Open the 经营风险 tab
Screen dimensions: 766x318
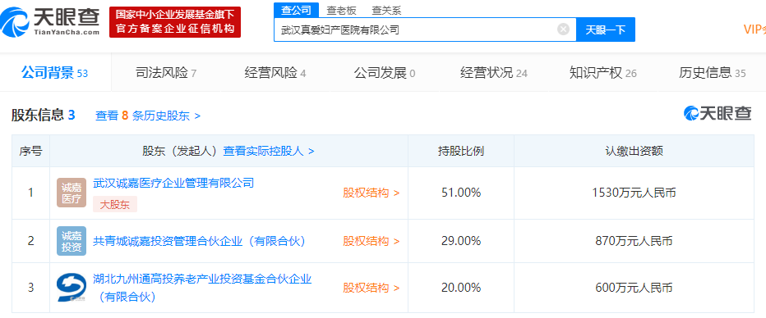click(x=275, y=73)
